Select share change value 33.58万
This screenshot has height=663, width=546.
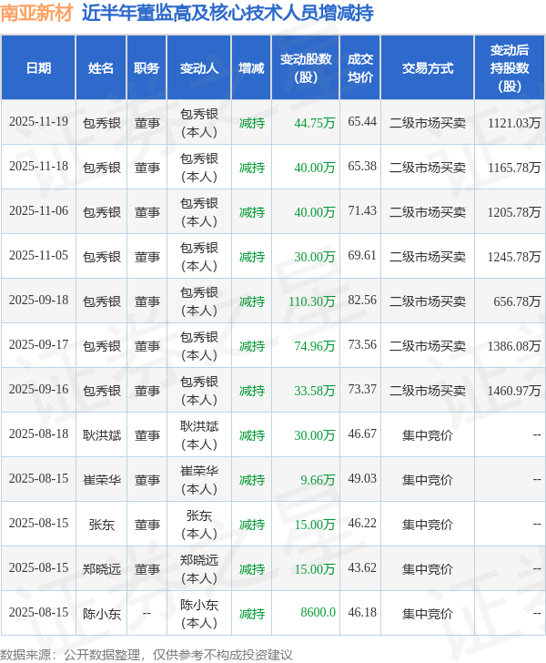click(315, 391)
